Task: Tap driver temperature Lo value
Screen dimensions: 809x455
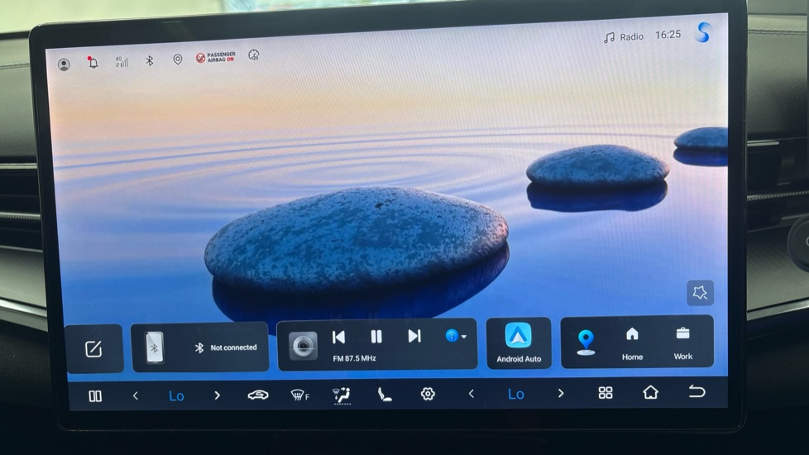Action: click(176, 395)
